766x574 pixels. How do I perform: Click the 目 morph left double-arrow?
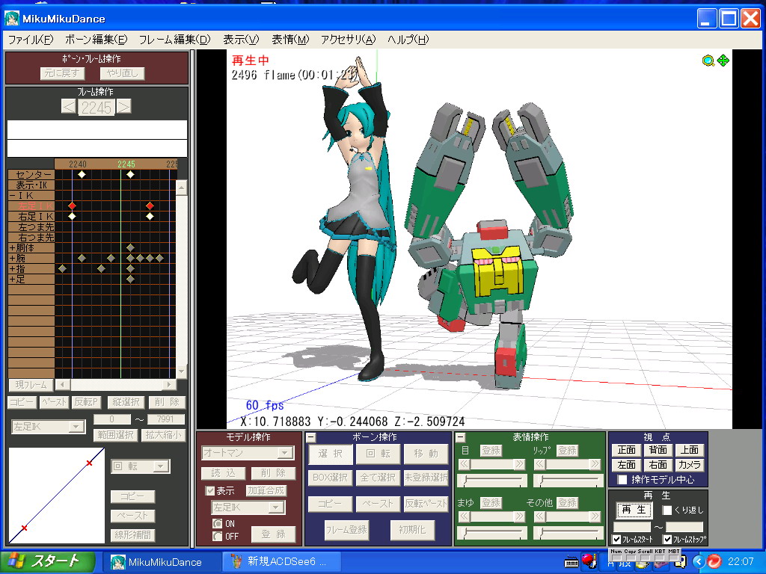click(x=464, y=464)
